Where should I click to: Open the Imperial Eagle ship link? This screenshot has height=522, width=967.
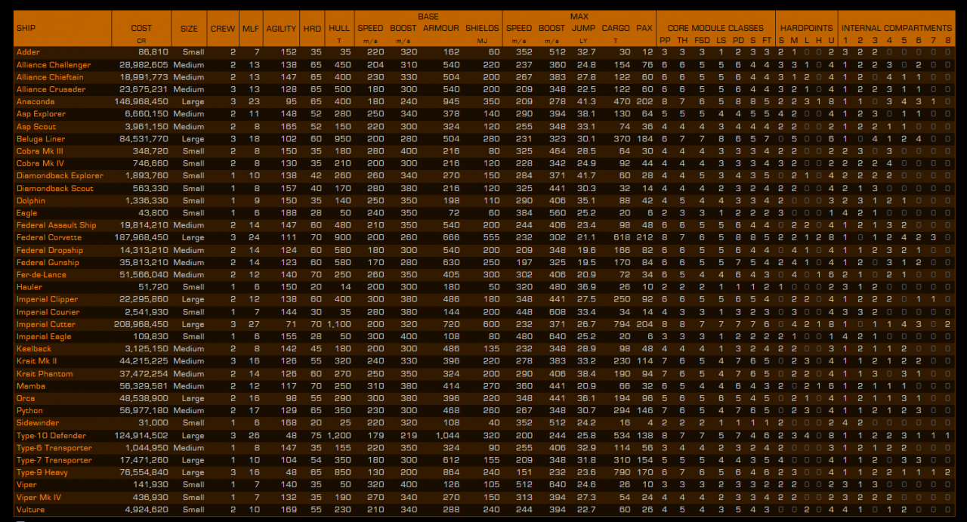tap(43, 336)
